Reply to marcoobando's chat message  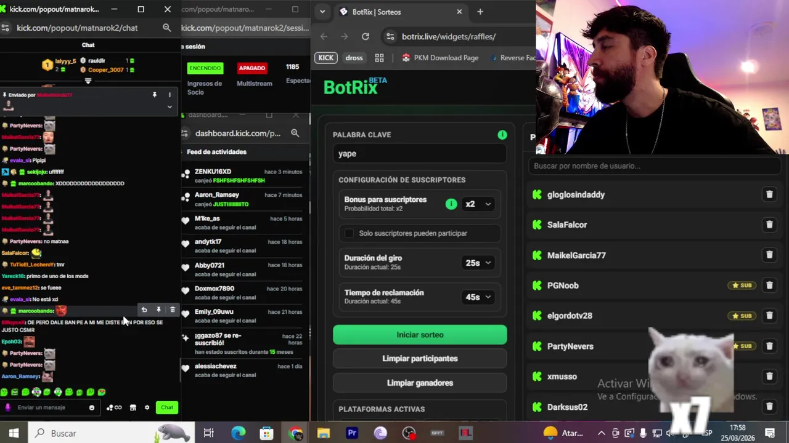tap(144, 310)
